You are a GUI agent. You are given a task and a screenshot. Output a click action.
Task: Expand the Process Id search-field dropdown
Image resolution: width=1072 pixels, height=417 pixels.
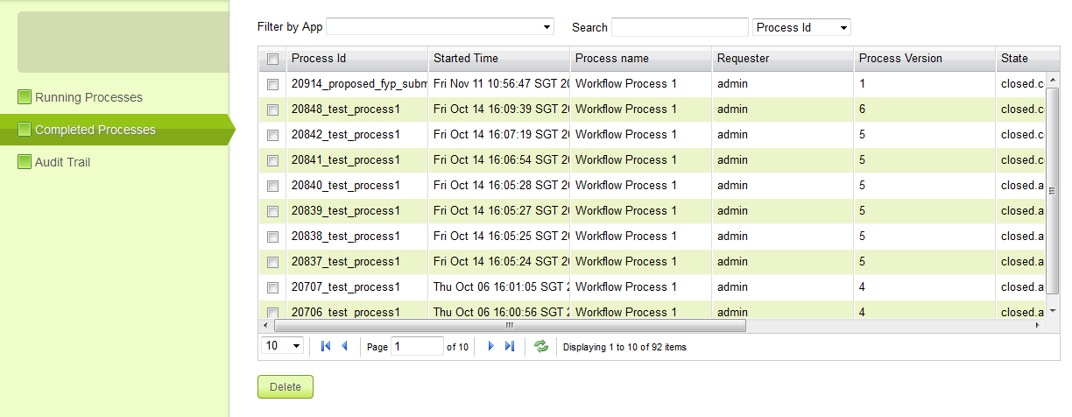801,27
